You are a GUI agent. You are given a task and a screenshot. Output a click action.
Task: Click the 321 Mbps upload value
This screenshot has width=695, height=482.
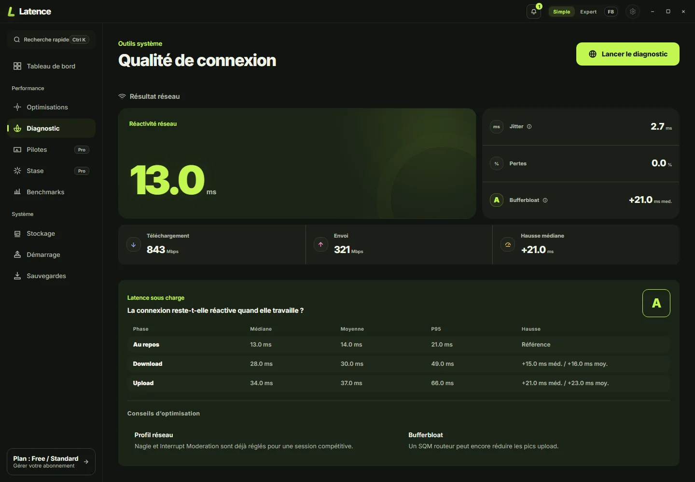coord(348,250)
